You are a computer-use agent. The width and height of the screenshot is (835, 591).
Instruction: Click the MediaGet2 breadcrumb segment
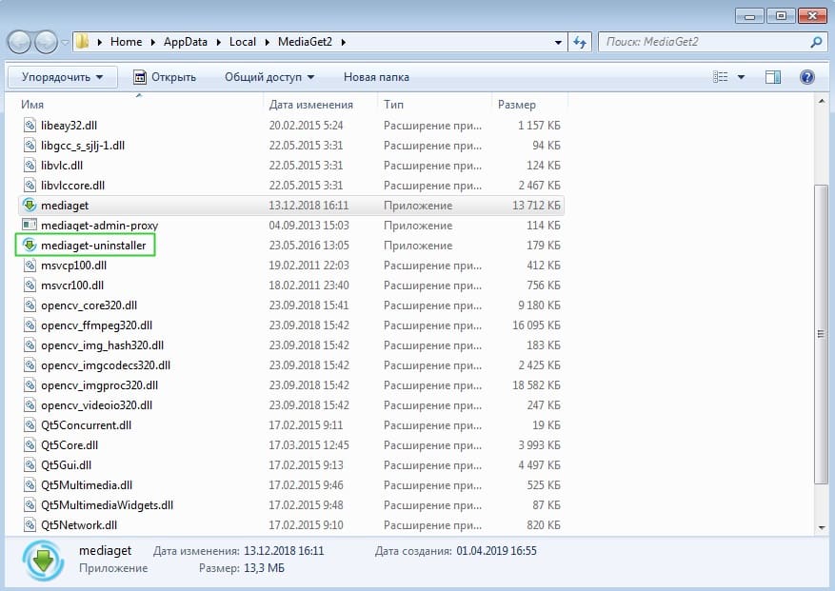tap(305, 42)
